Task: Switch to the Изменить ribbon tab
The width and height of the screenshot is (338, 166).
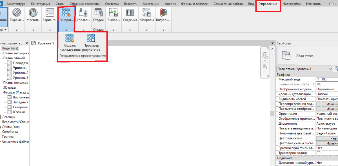Action: tap(313, 4)
